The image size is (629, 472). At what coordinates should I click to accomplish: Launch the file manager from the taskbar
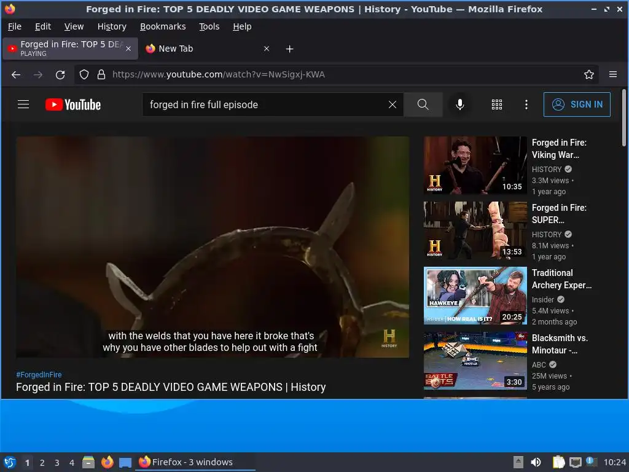coord(88,462)
